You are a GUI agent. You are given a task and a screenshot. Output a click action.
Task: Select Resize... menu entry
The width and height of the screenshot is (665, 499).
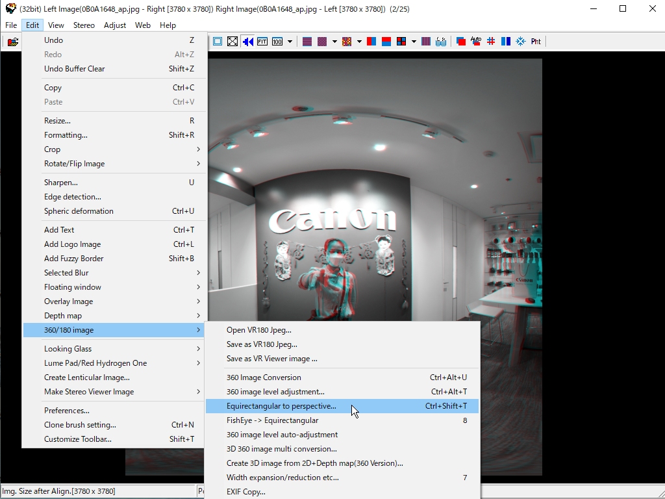coord(114,121)
